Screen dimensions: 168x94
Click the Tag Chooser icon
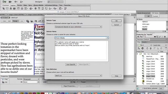click(65, 8)
